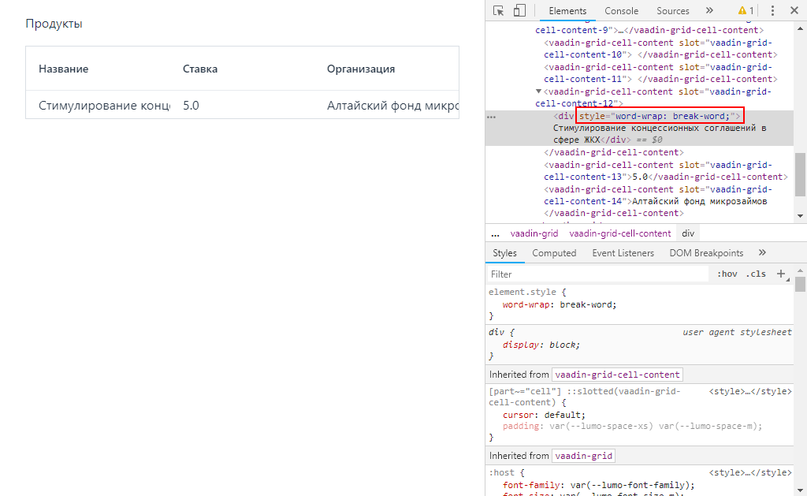Click the Elements panel scroll-up arrow
This screenshot has height=496, width=807.
click(800, 29)
